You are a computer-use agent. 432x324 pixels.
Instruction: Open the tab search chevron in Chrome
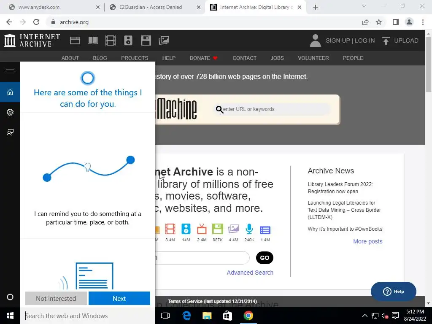click(364, 6)
